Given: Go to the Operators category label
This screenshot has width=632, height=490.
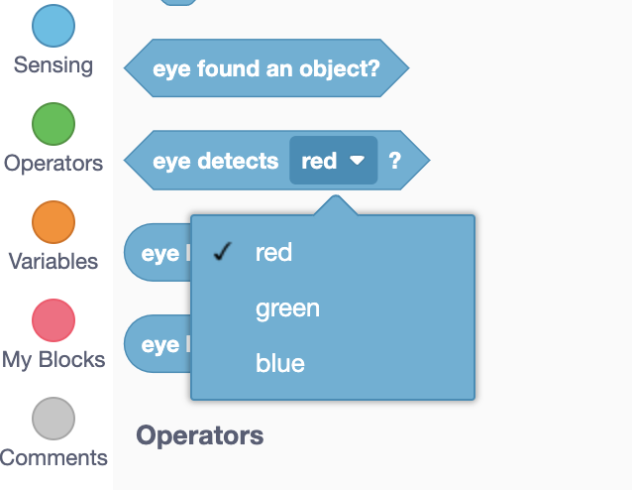Looking at the screenshot, I should coord(53,163).
